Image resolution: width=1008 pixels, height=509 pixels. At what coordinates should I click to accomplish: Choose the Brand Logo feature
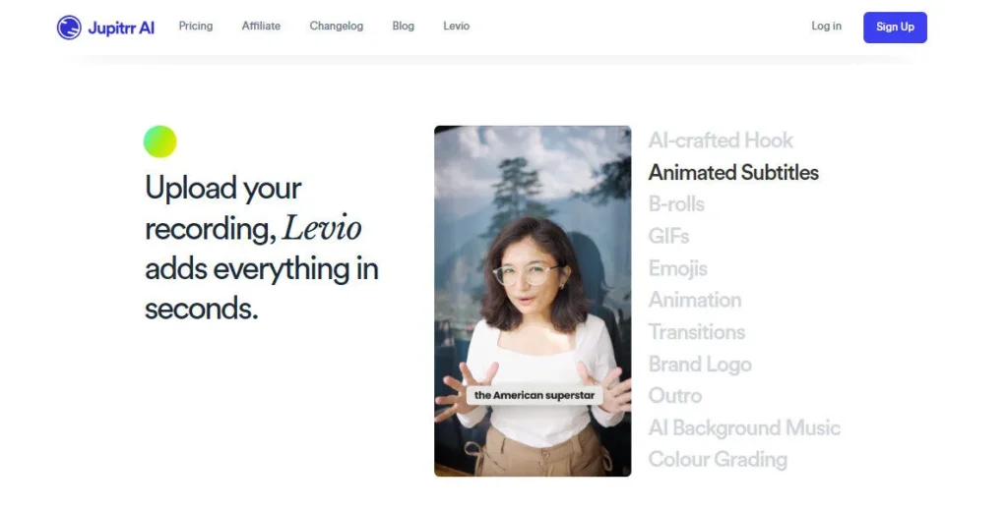[x=700, y=365]
